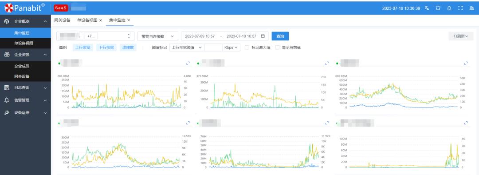Screen dimensions: 479x175
Task: Collapse the 企业资源 sidebar group
Action: [45, 55]
